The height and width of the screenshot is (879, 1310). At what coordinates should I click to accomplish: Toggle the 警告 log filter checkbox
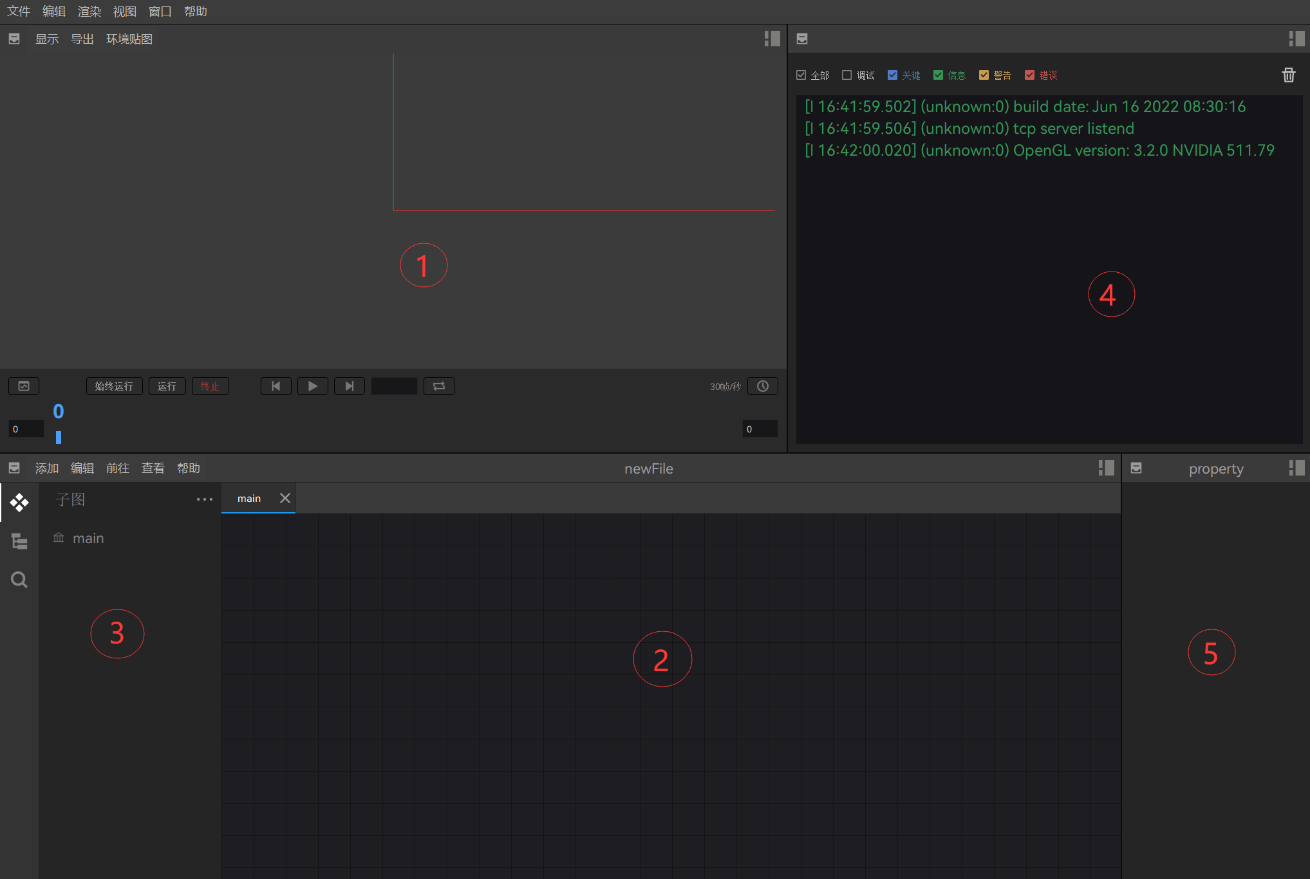click(x=984, y=75)
